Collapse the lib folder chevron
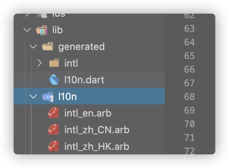This screenshot has height=168, width=229. pos(27,30)
